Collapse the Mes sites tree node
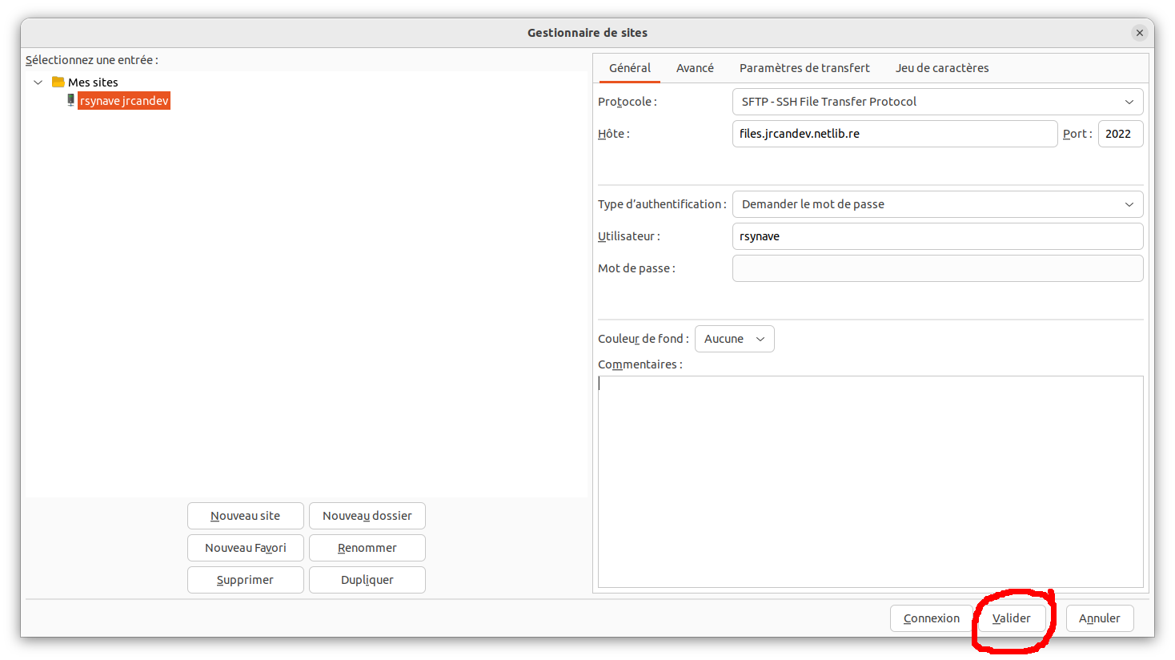The height and width of the screenshot is (660, 1175). point(38,82)
